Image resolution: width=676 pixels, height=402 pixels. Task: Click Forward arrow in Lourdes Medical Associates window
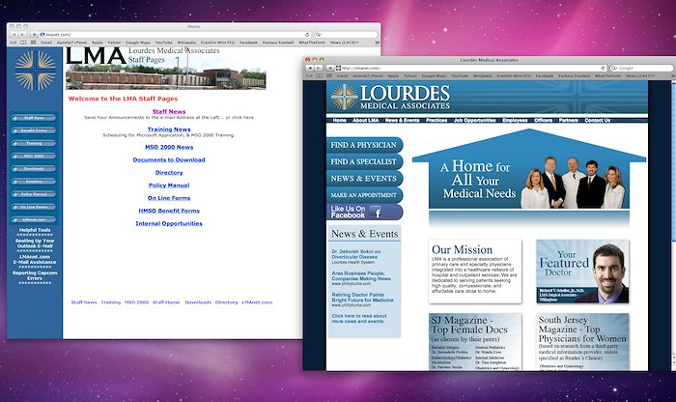tap(319, 69)
